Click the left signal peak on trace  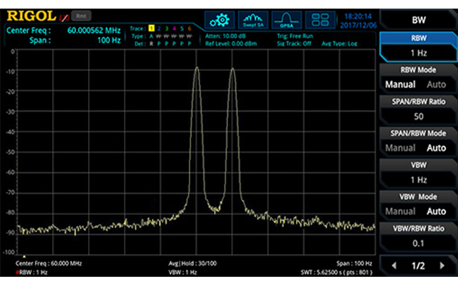tap(197, 68)
